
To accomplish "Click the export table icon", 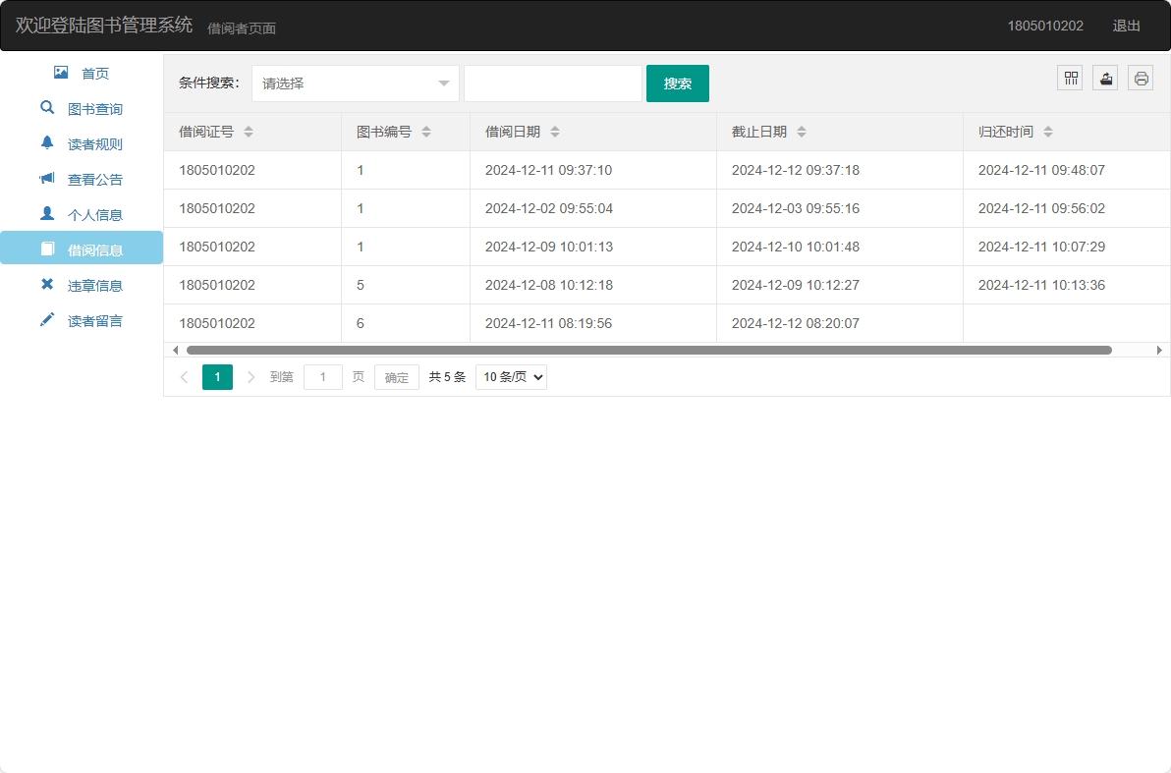I will tap(1105, 79).
